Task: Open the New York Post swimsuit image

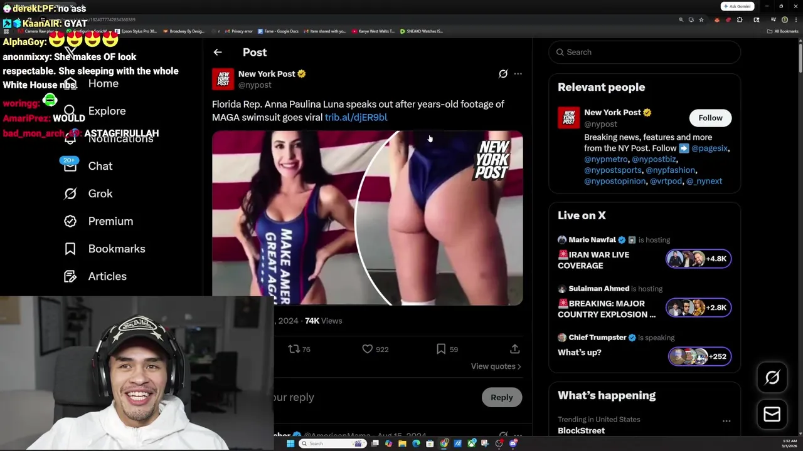Action: point(367,218)
